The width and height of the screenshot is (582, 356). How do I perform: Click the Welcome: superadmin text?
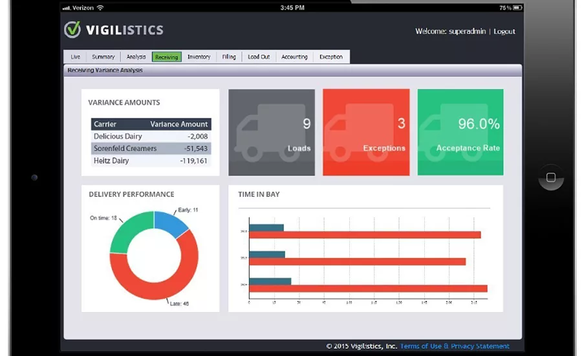(x=450, y=32)
